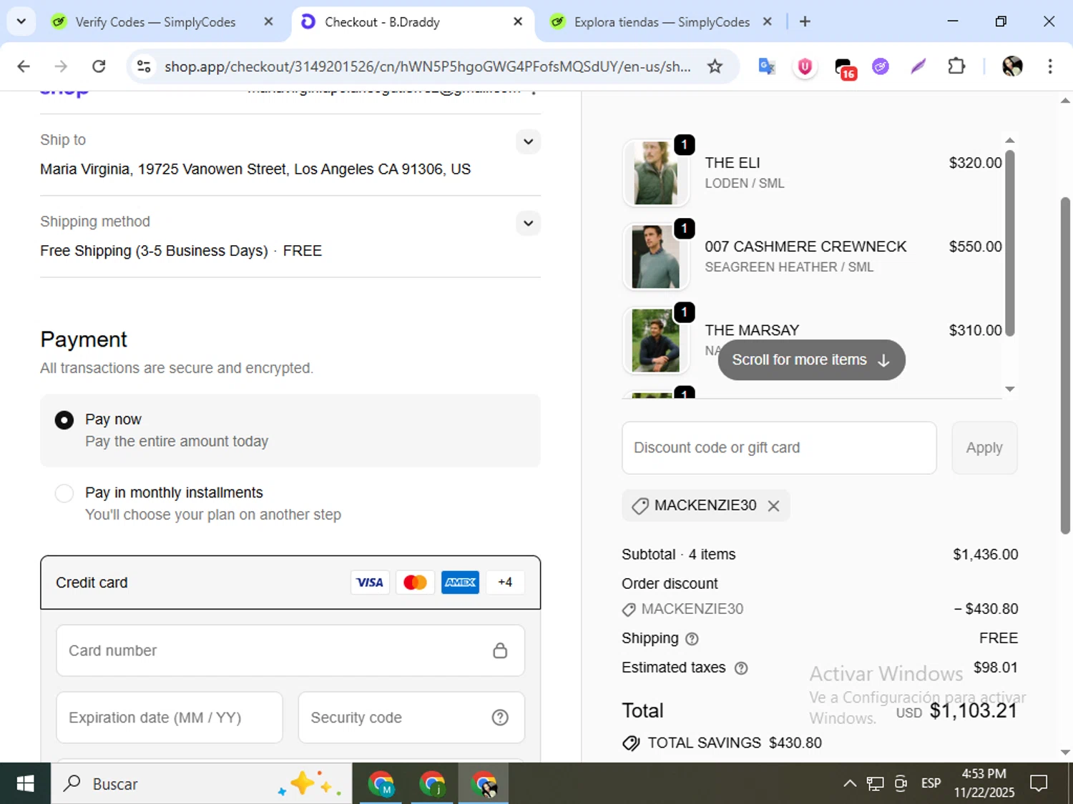The height and width of the screenshot is (804, 1073).
Task: Click the Security code field
Action: [411, 718]
